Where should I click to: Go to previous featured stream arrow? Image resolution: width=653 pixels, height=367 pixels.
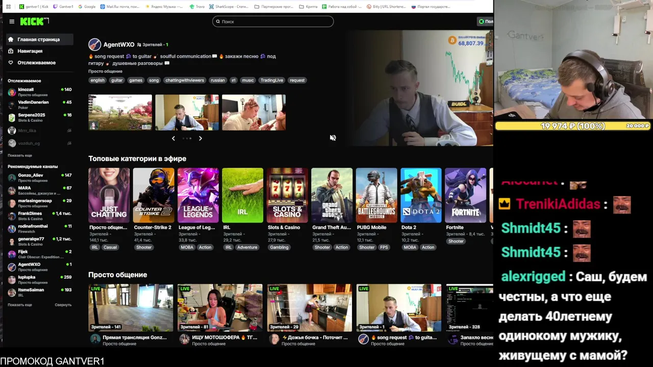tap(173, 138)
